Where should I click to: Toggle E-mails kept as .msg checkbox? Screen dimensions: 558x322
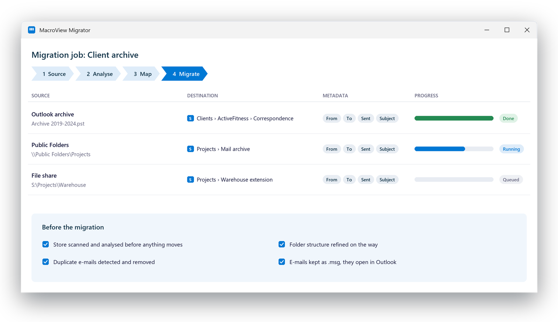pos(282,262)
